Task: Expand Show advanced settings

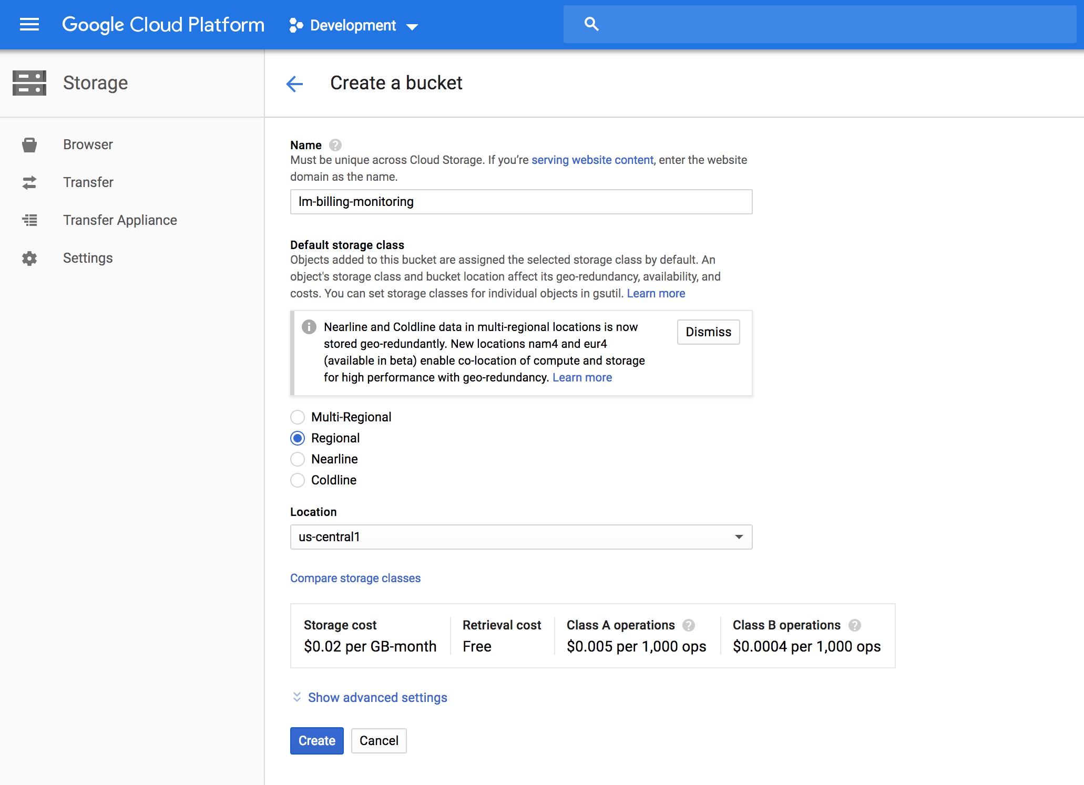Action: point(377,698)
